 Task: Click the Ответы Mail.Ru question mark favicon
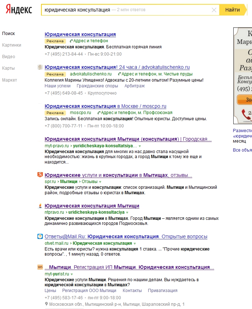[40, 236]
